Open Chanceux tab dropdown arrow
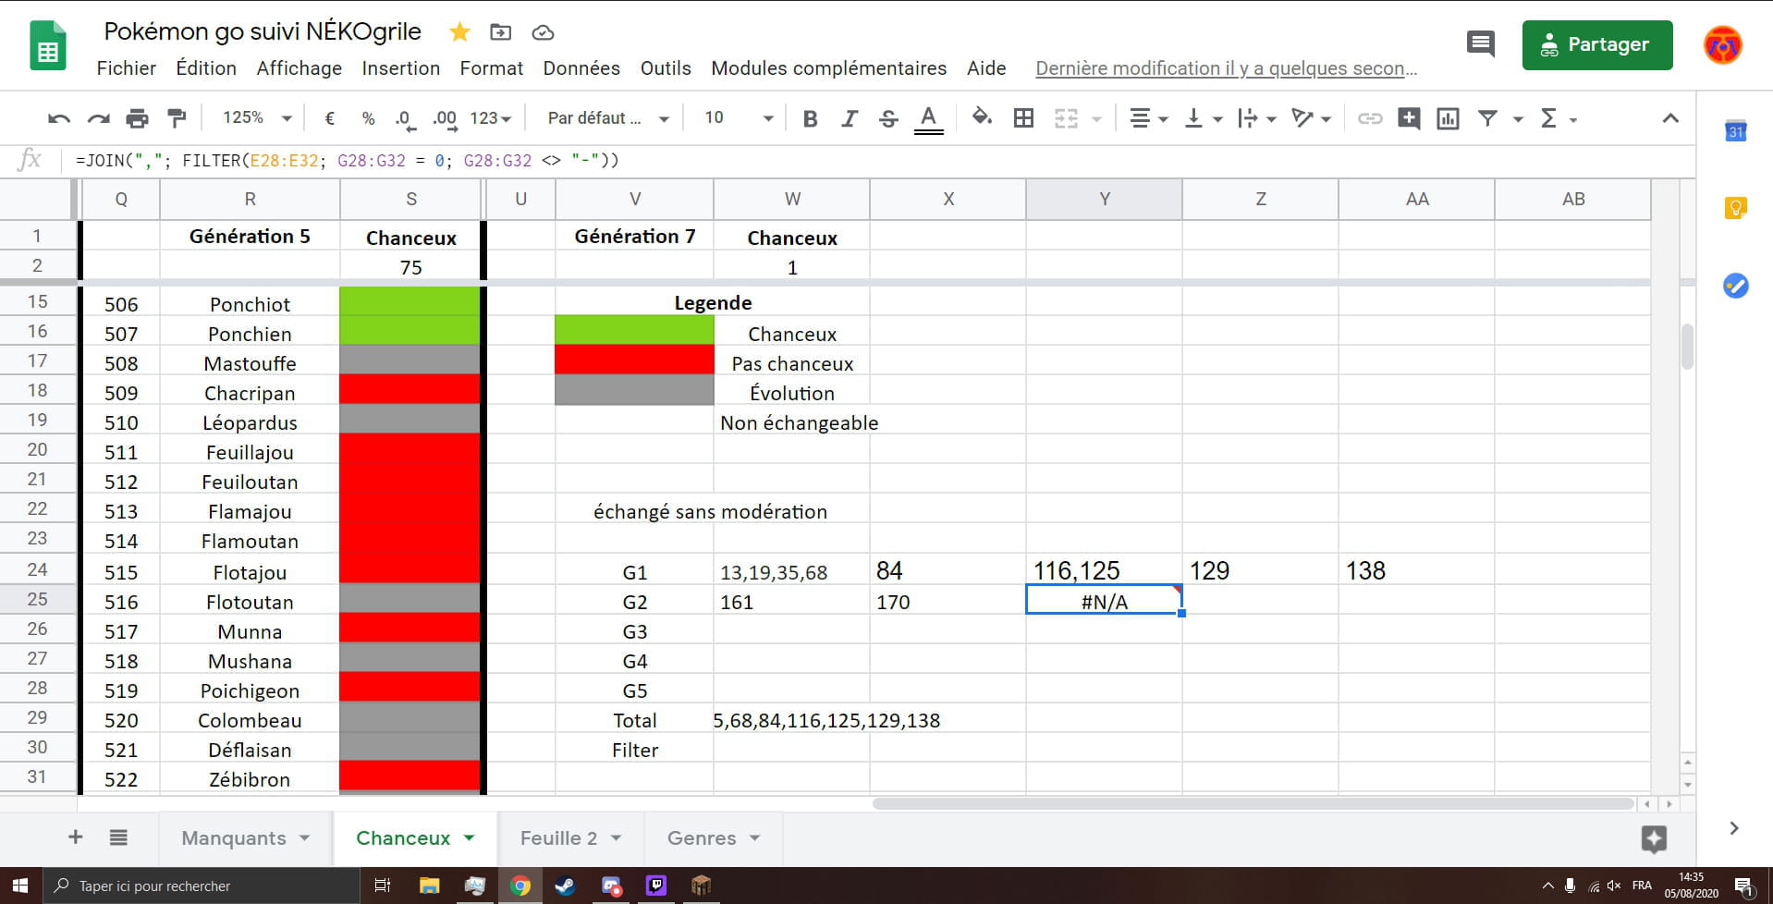The width and height of the screenshot is (1773, 904). pyautogui.click(x=469, y=838)
